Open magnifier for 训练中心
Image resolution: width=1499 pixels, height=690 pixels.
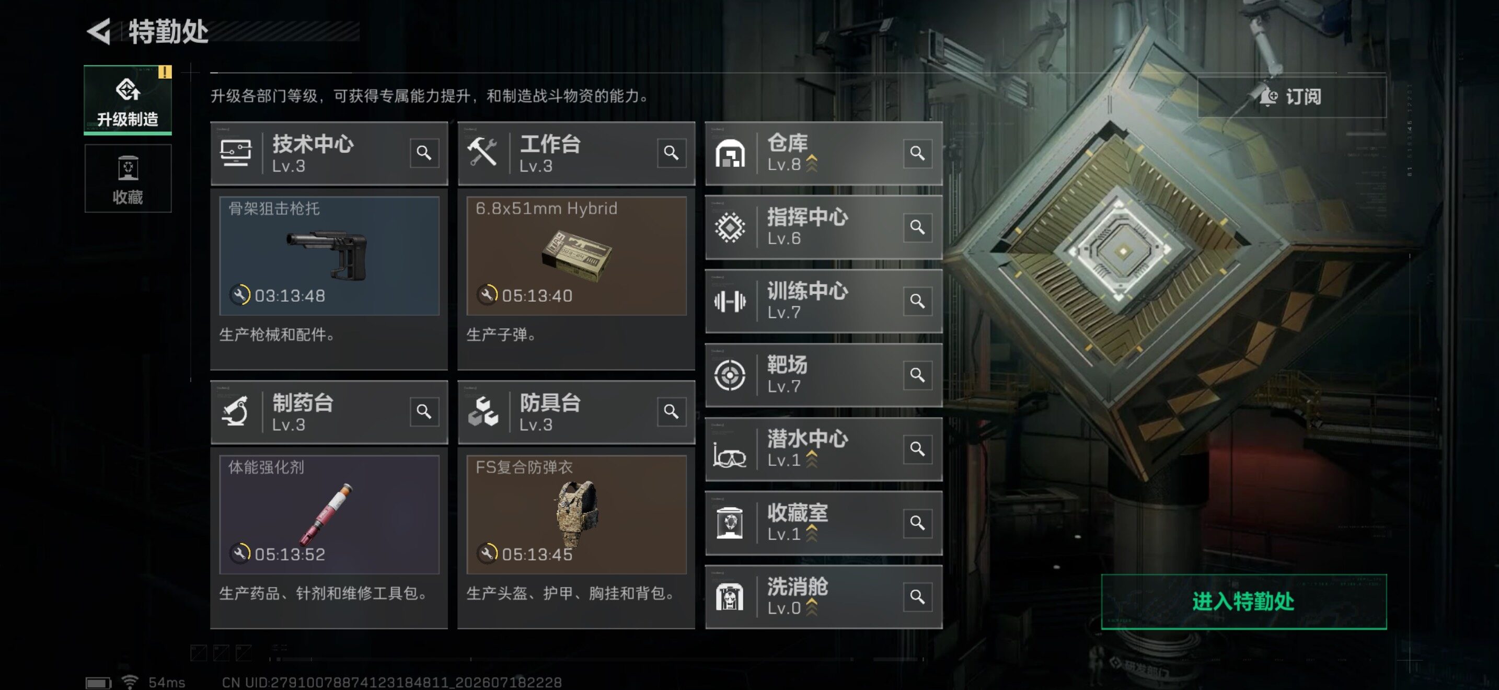(x=918, y=301)
